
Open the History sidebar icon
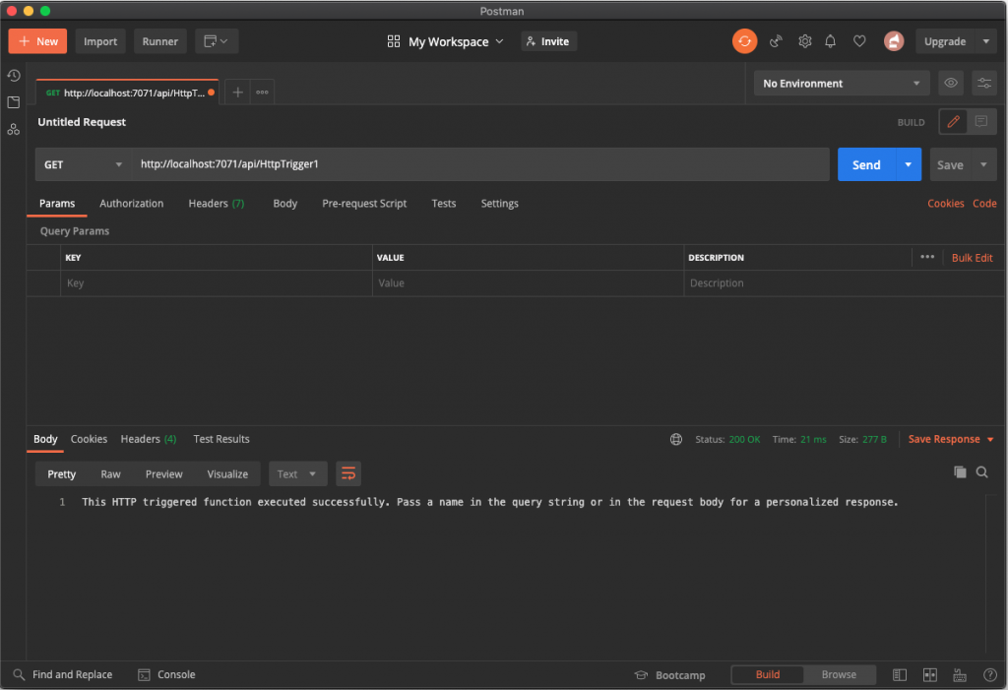point(14,76)
